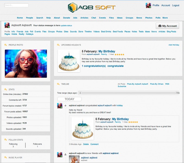Filter timeline by Posts By Aqbsoft Aqbsoft
The image size is (184, 163).
(138, 84)
